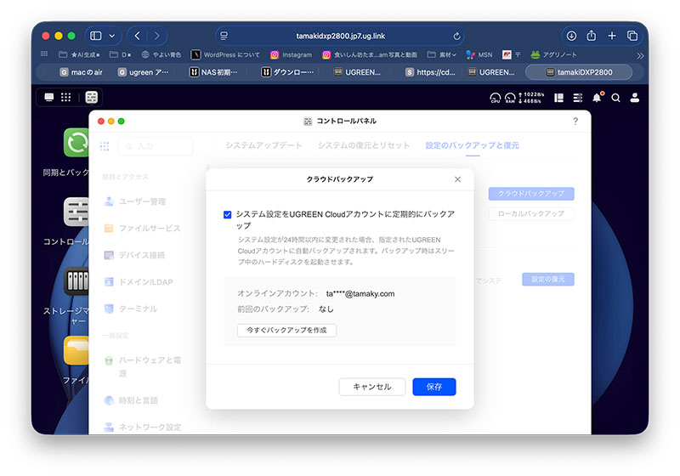680x476 pixels.
Task: Open the 素材 bookmarks folder dropdown
Action: [442, 54]
